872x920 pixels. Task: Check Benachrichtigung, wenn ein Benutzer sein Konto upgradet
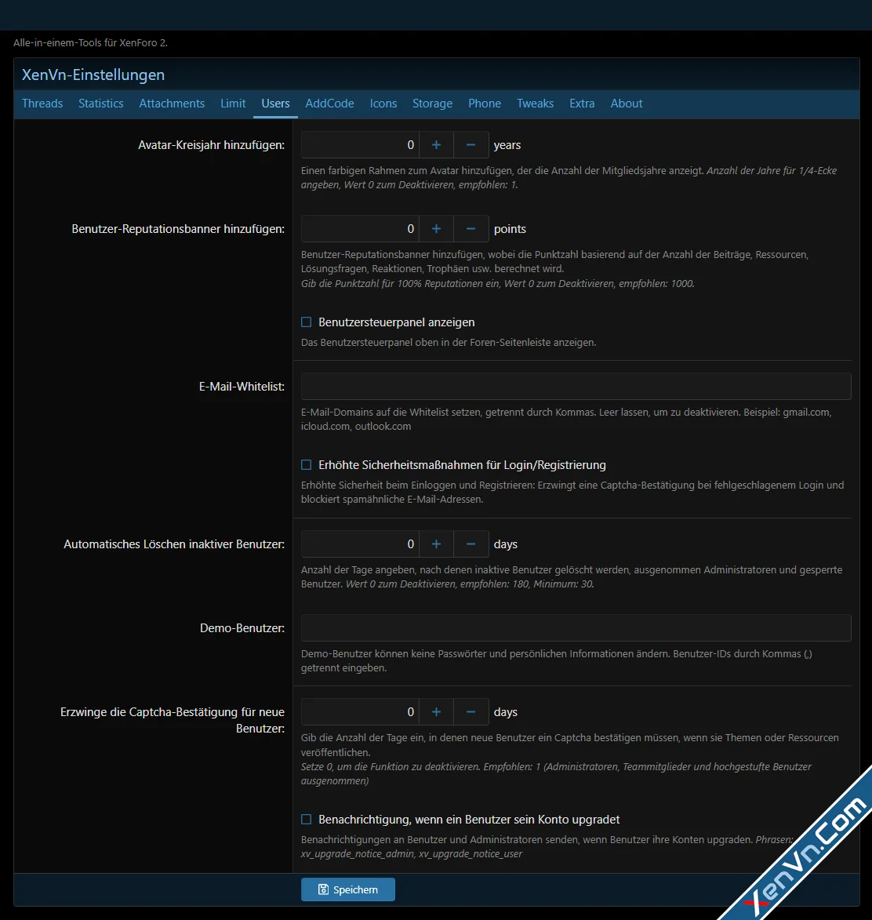307,819
